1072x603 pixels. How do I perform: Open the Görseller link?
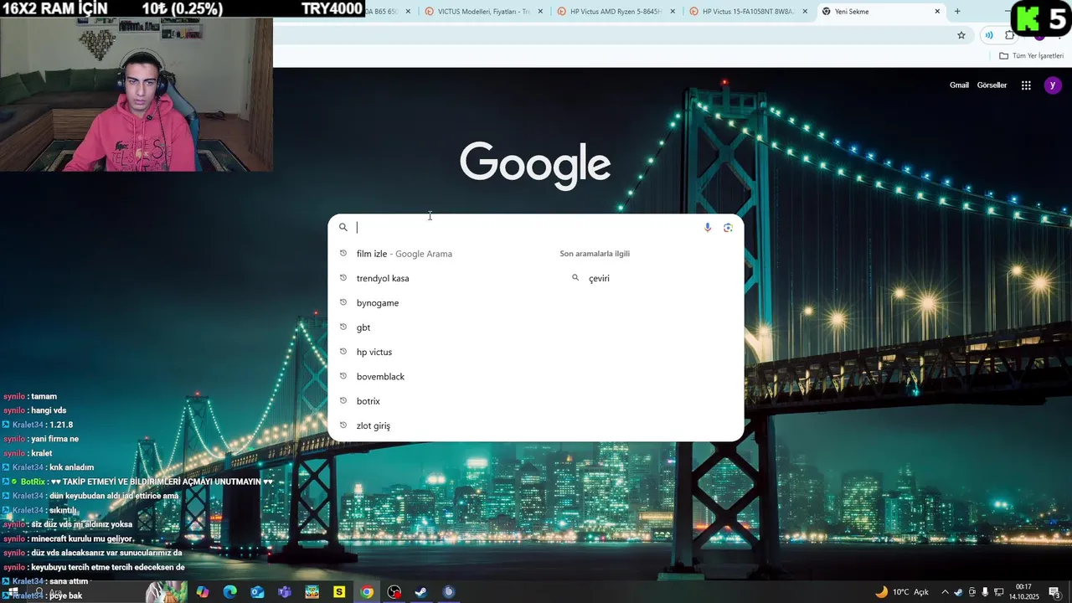point(992,85)
